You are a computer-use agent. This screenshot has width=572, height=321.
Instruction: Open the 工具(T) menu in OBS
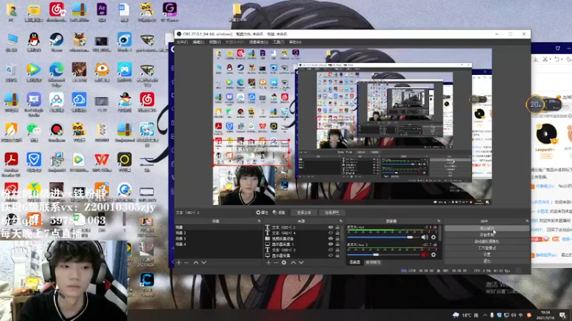tap(278, 42)
